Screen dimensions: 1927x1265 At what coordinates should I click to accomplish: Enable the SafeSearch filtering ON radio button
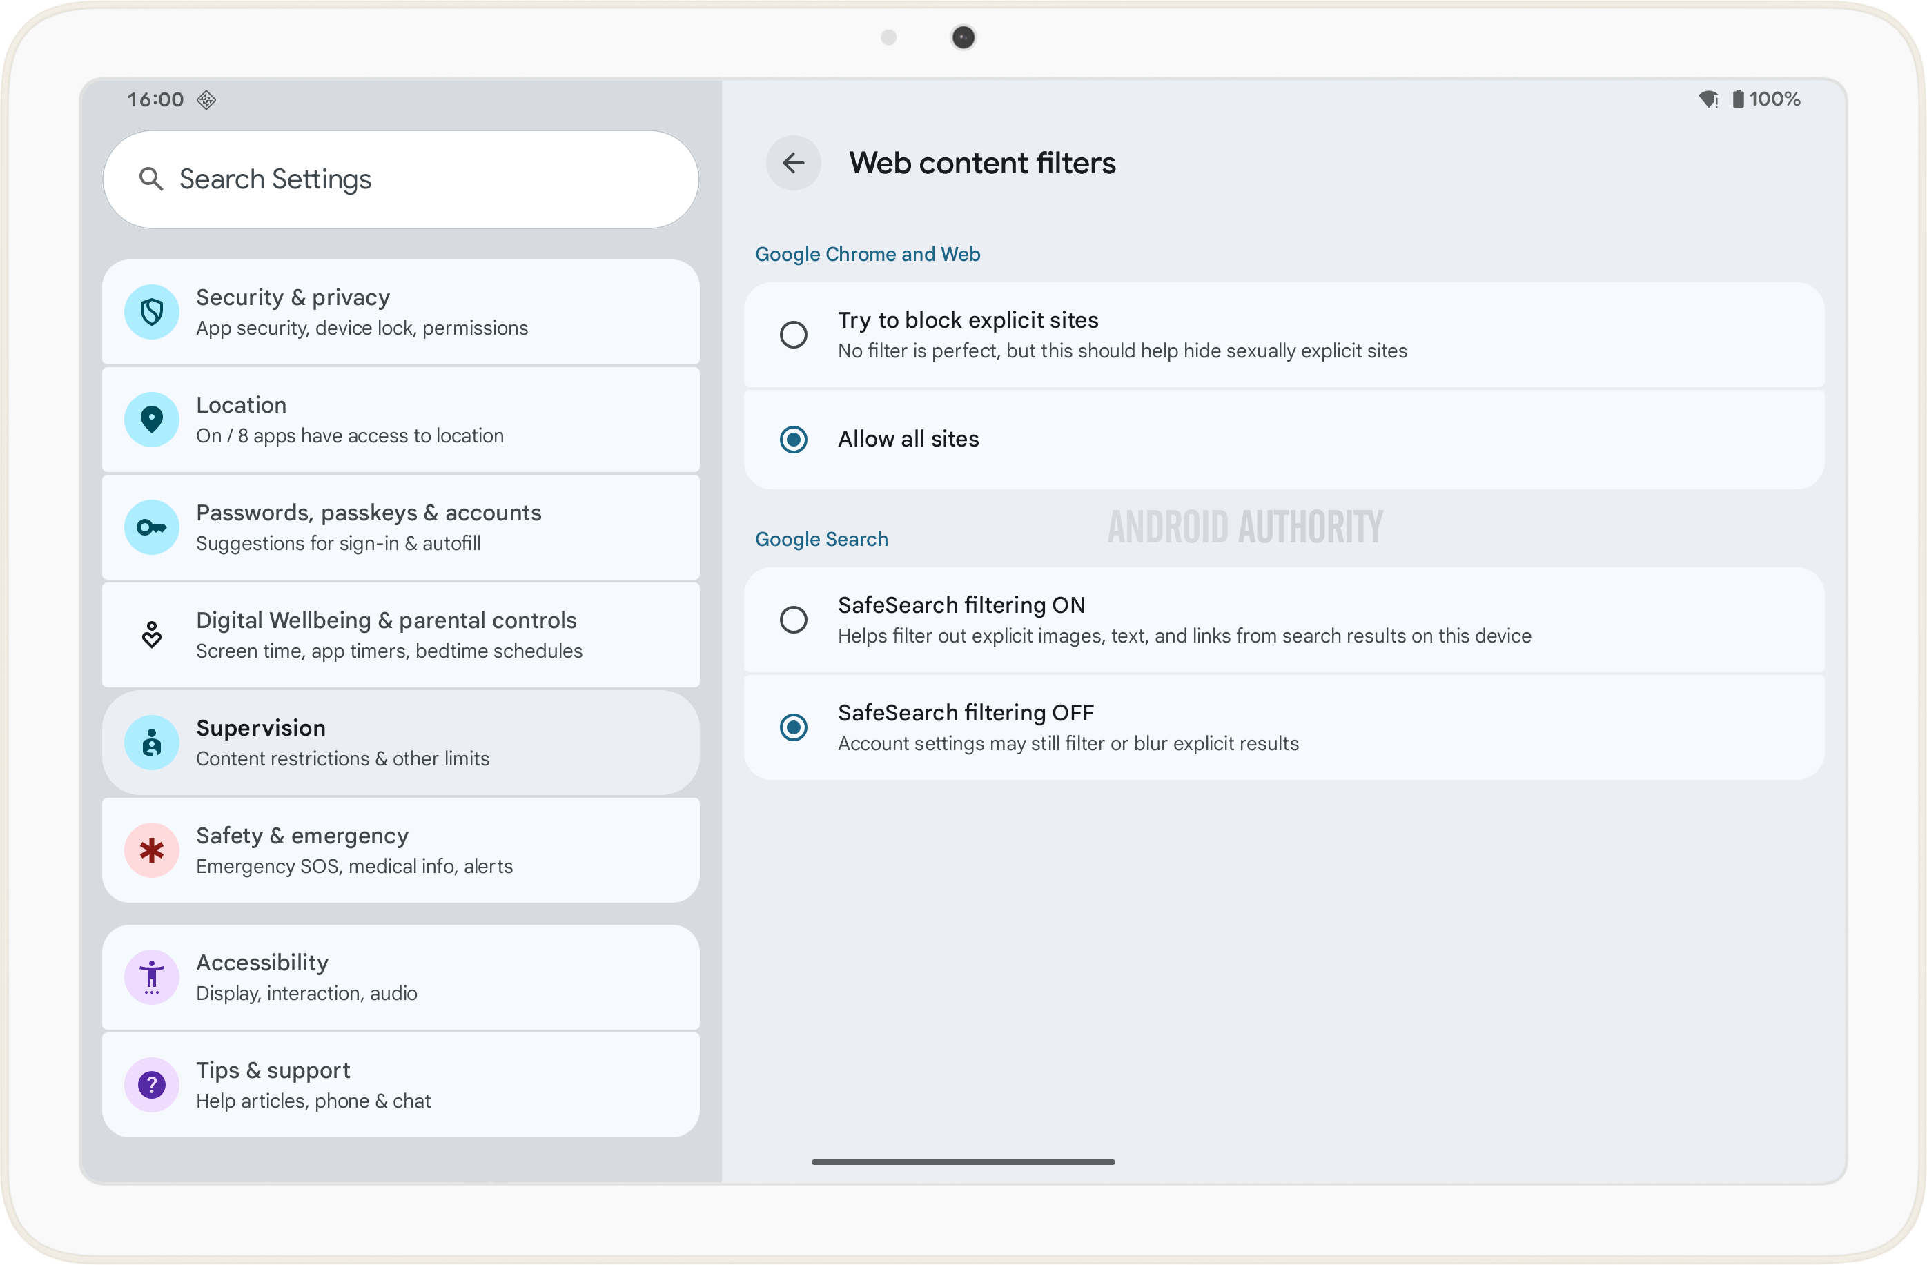(792, 619)
